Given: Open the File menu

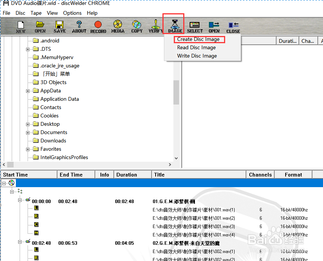Looking at the screenshot, I should [6, 13].
